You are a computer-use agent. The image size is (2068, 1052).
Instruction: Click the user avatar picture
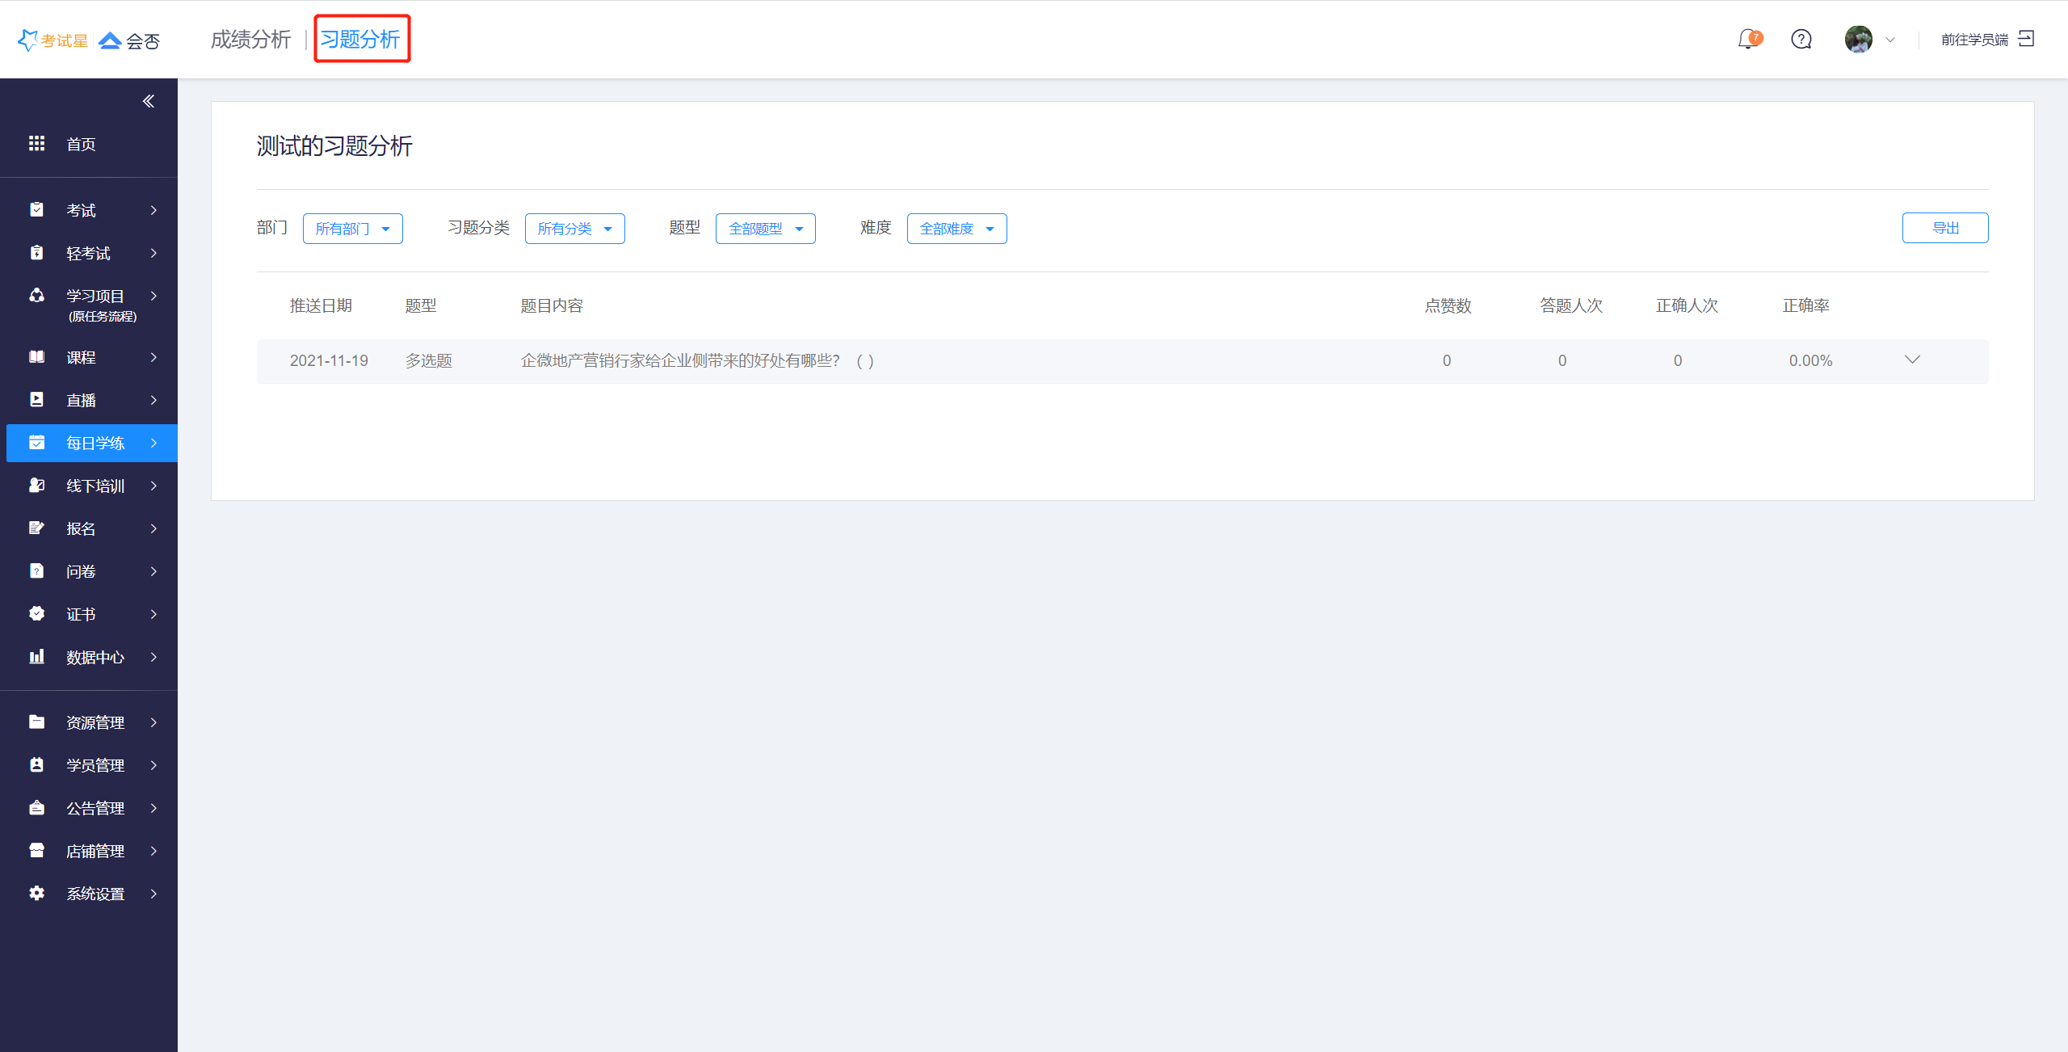pyautogui.click(x=1858, y=39)
